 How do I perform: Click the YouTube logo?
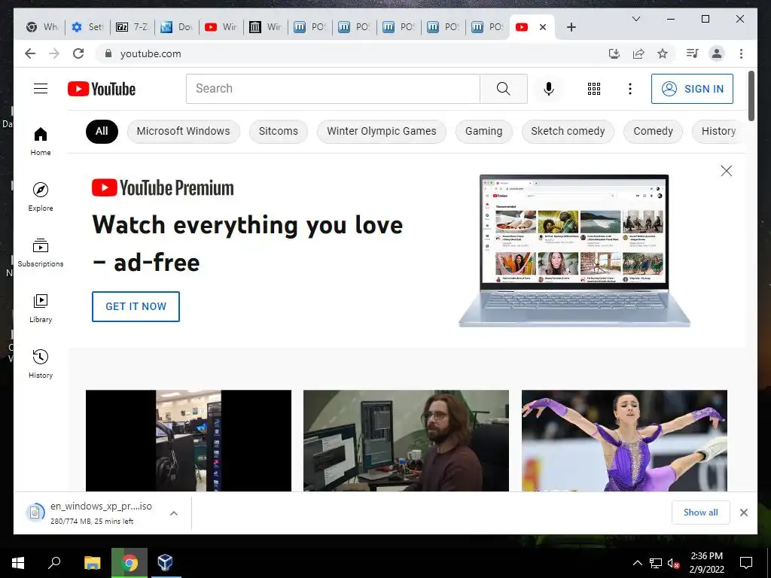pyautogui.click(x=102, y=89)
